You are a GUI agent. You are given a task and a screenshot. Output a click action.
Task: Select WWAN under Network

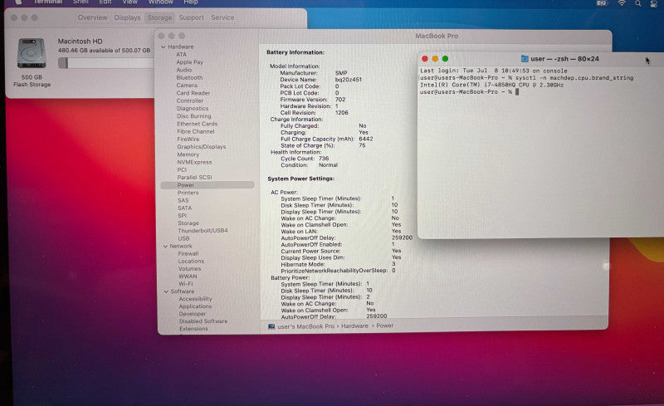click(188, 276)
